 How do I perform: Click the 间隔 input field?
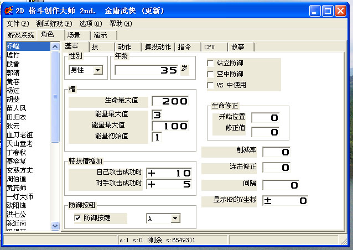(x=281, y=185)
